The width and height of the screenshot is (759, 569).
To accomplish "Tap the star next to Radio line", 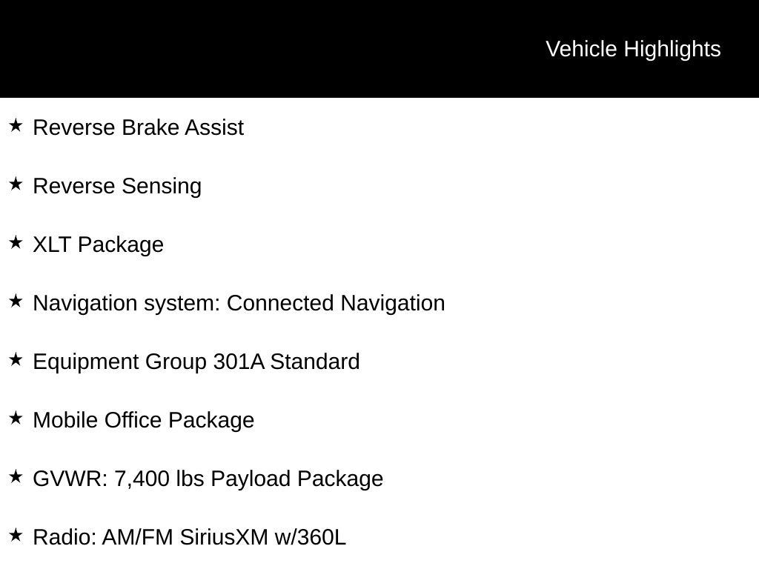I will [x=16, y=536].
